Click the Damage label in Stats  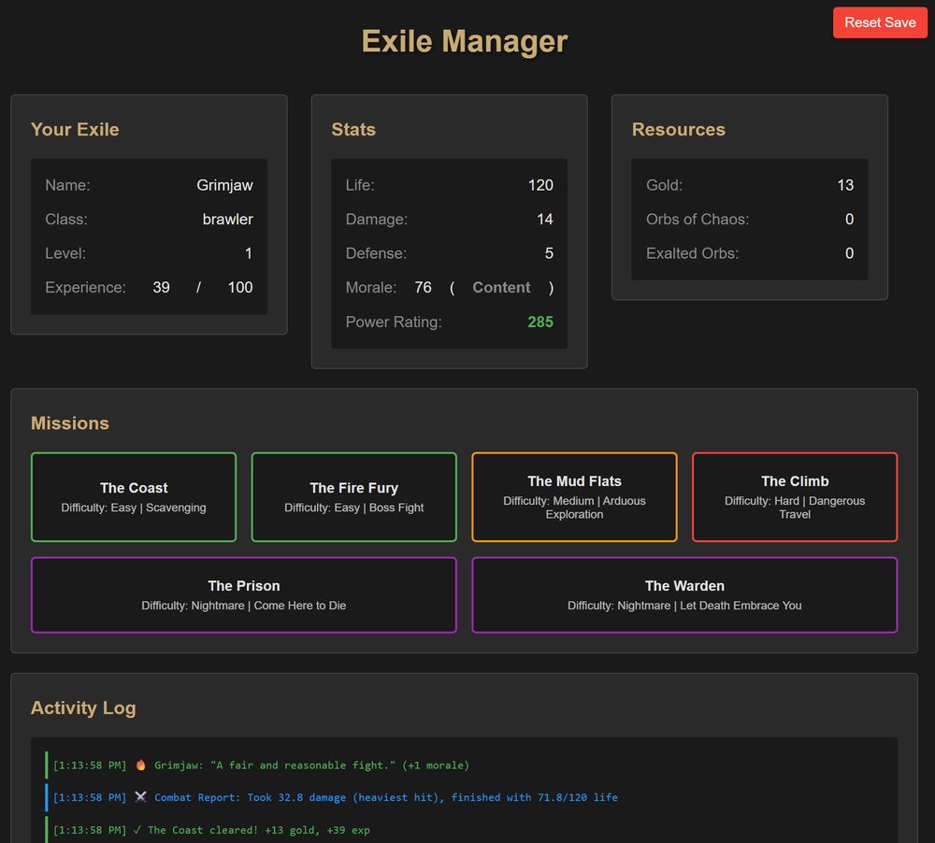point(377,220)
